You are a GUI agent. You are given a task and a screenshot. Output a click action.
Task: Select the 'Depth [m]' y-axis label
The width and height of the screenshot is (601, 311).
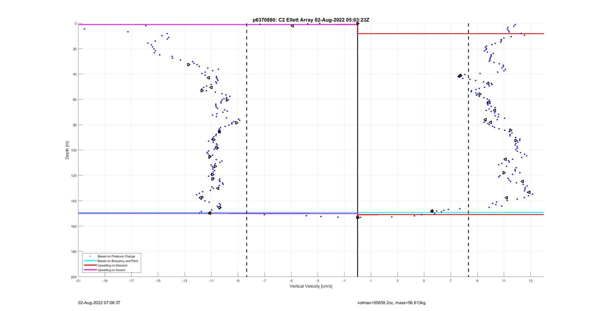[67, 150]
